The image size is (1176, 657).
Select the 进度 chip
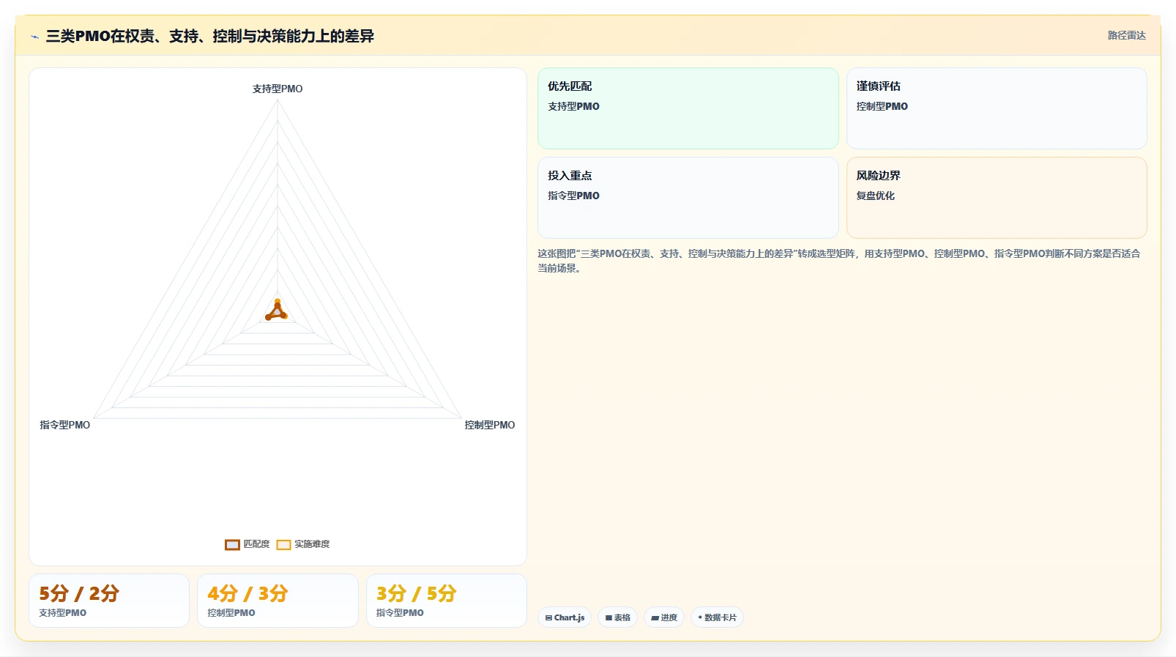coord(664,617)
